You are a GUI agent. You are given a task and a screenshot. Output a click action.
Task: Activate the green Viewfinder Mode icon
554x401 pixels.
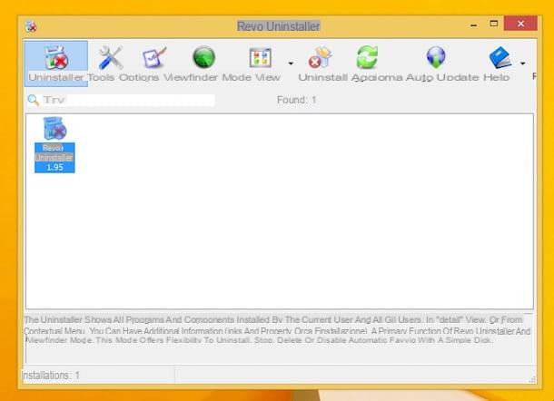pyautogui.click(x=203, y=57)
